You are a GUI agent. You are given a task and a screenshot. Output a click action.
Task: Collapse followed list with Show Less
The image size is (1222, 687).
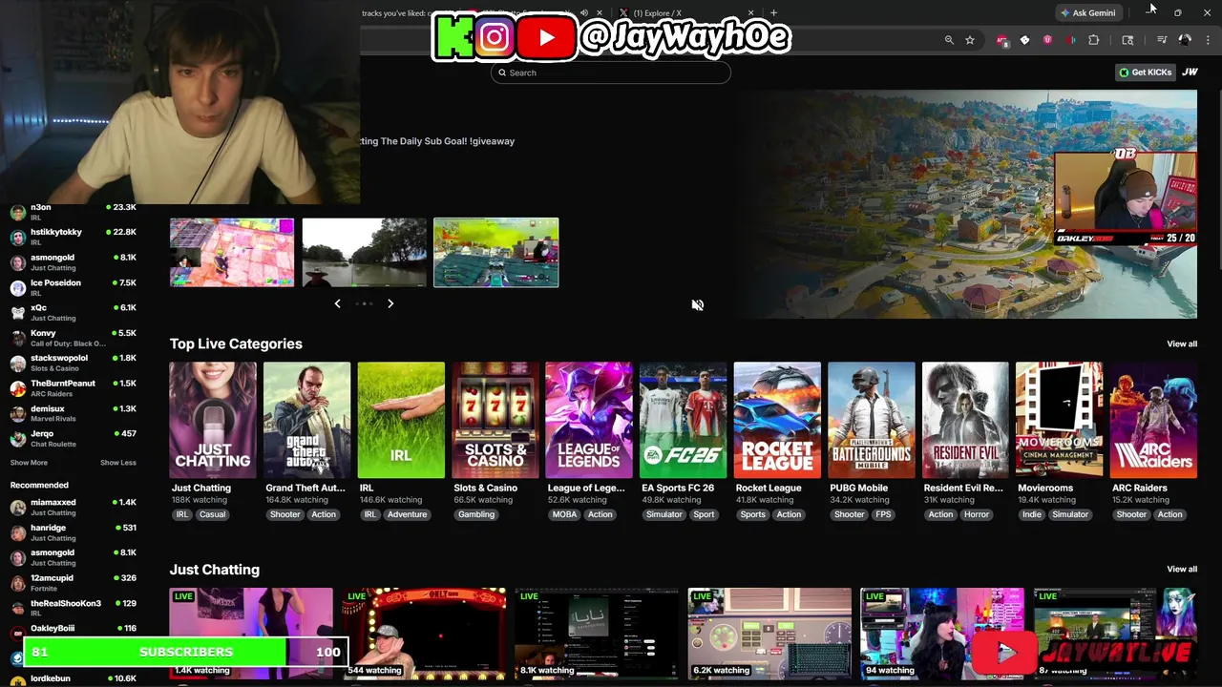(118, 463)
